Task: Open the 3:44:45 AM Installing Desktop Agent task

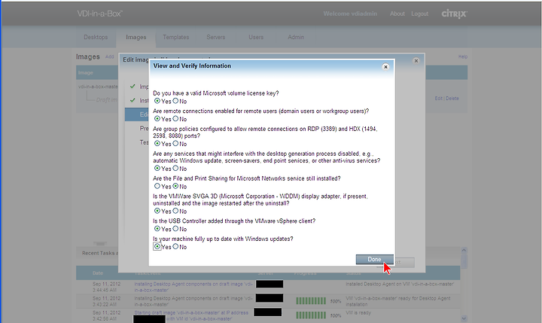Action: click(x=193, y=287)
